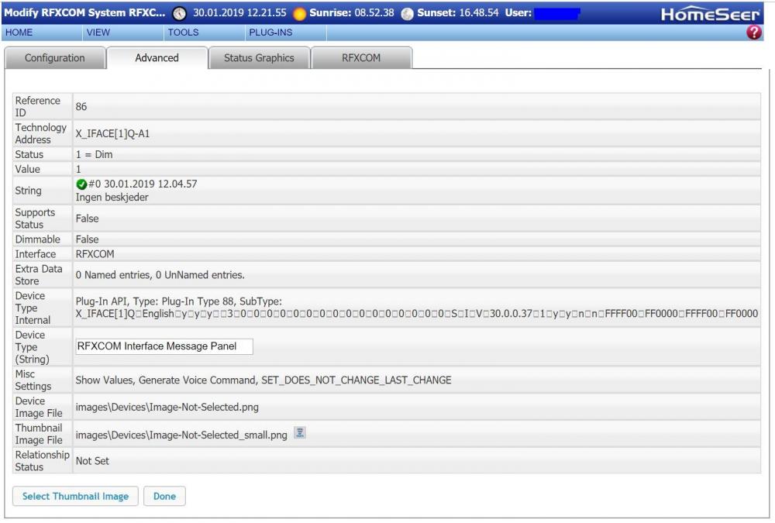Click the blue redacted User name box
Image resolution: width=775 pixels, height=523 pixels.
(556, 13)
